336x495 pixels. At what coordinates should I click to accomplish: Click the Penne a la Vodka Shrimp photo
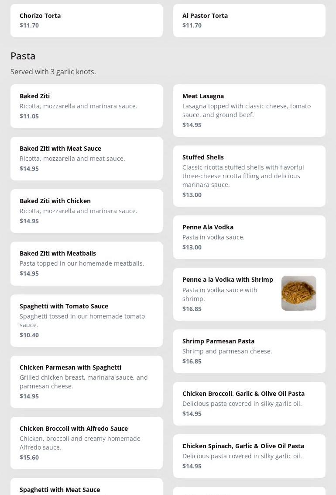click(299, 293)
